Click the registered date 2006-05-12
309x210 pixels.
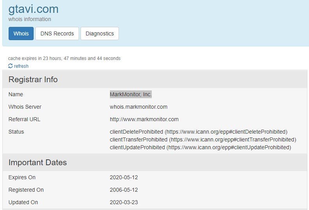click(x=124, y=190)
